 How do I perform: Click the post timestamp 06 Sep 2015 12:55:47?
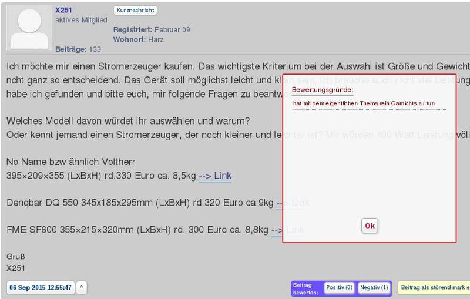pyautogui.click(x=41, y=288)
